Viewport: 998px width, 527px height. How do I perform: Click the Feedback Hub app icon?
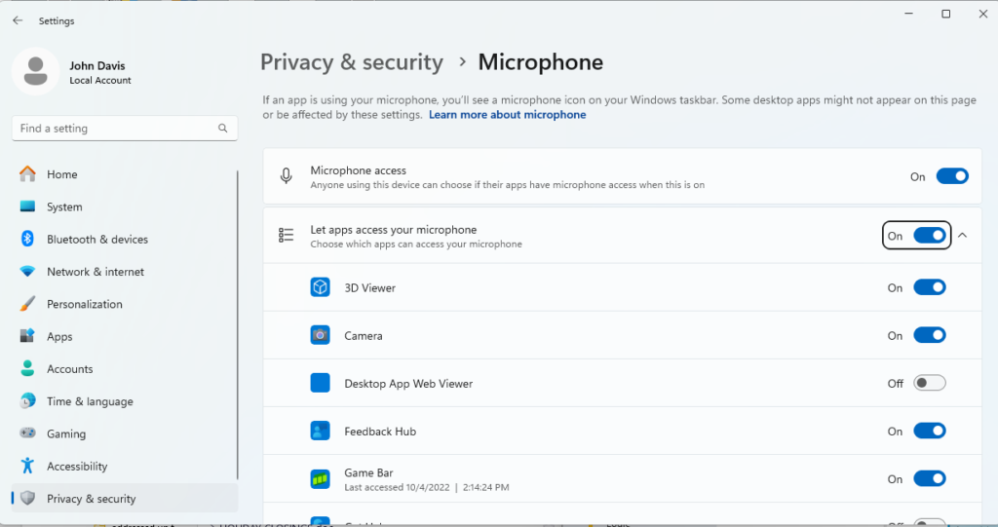pos(321,431)
